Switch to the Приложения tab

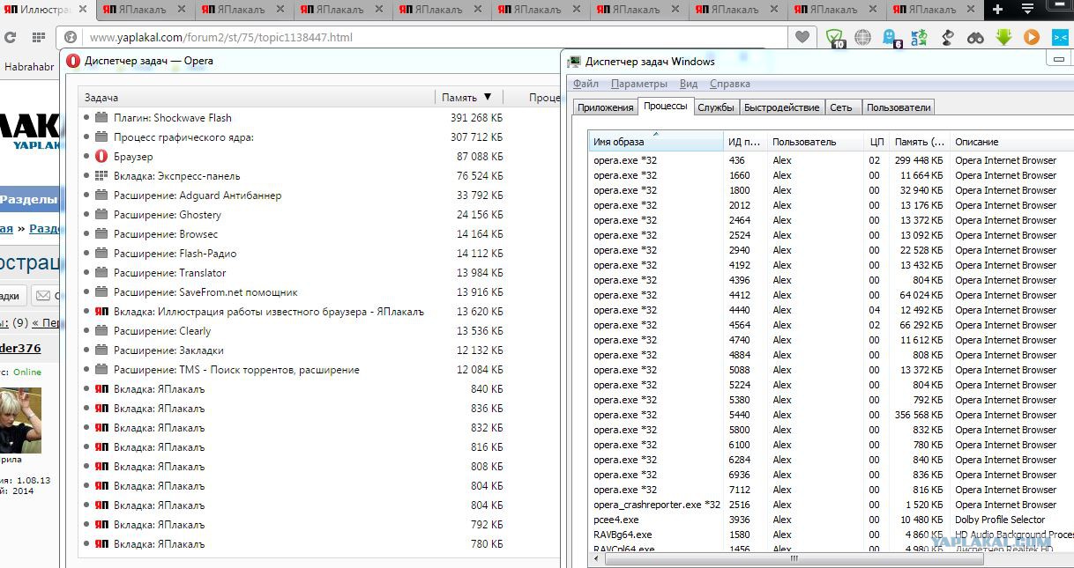point(605,107)
